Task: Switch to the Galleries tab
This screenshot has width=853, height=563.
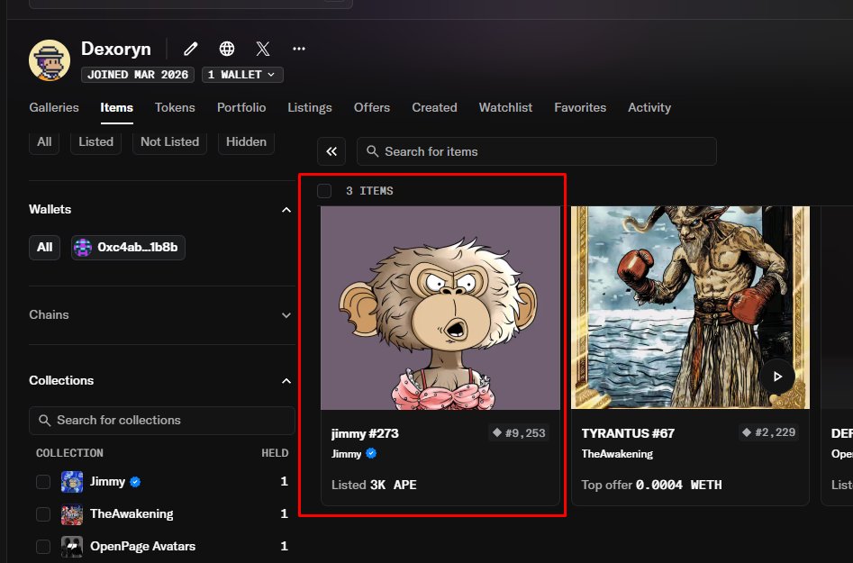Action: point(54,108)
